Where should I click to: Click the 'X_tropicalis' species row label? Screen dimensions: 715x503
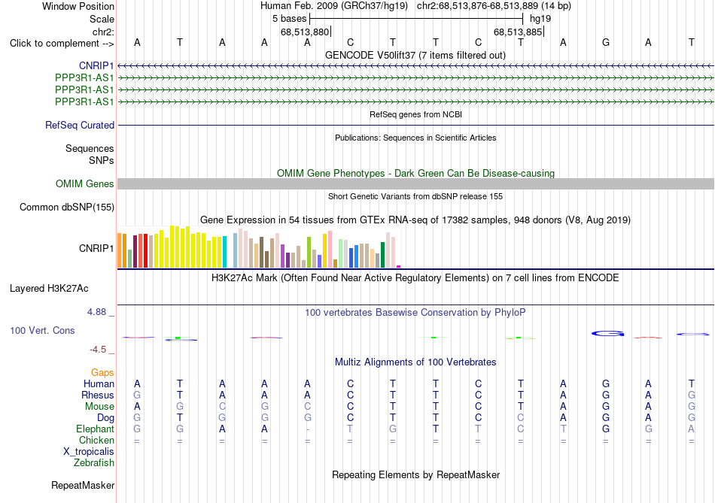[x=89, y=452]
